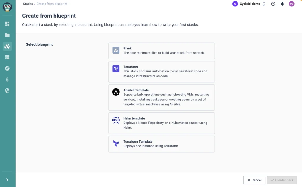The height and width of the screenshot is (187, 302).
Task: Open the notifications bell
Action: click(x=282, y=4)
